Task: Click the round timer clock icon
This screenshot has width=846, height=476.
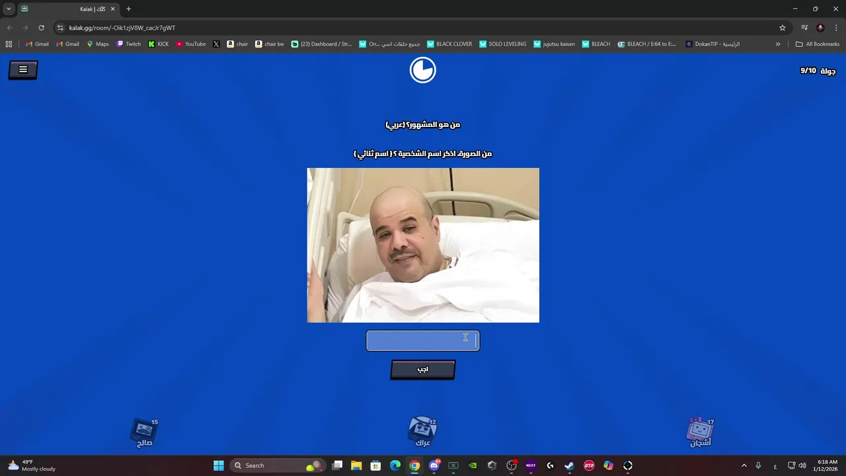Action: pos(423,70)
